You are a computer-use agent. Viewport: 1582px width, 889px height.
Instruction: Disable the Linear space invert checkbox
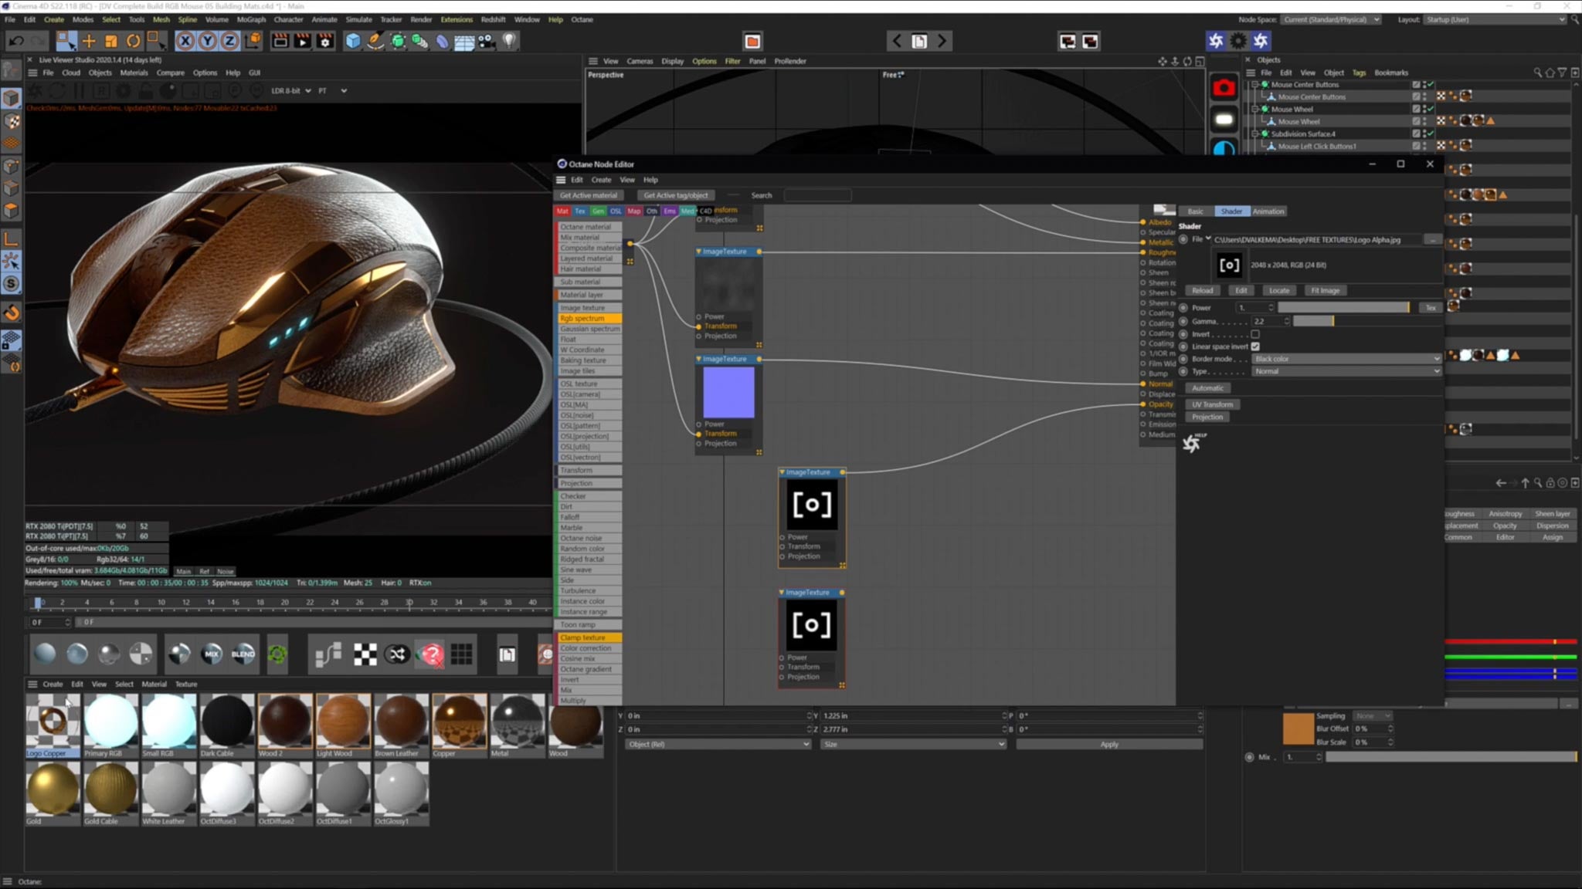click(1254, 346)
